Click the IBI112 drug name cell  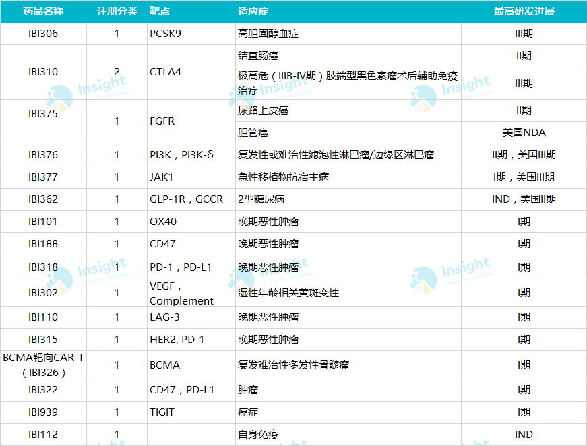(43, 435)
